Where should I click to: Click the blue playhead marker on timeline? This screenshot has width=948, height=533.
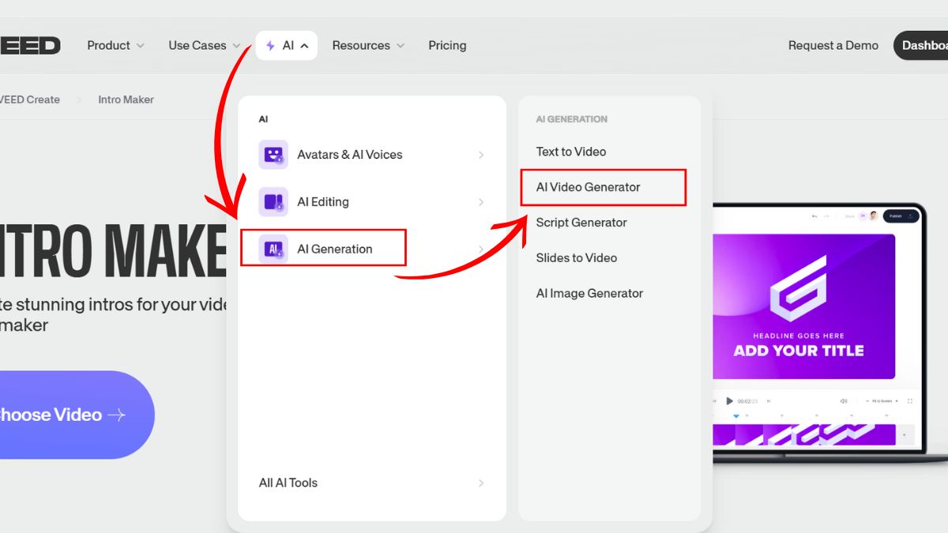coord(736,416)
